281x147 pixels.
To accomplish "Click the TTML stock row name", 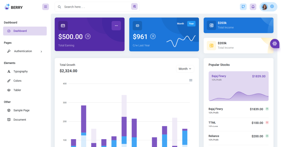I will pos(212,123).
